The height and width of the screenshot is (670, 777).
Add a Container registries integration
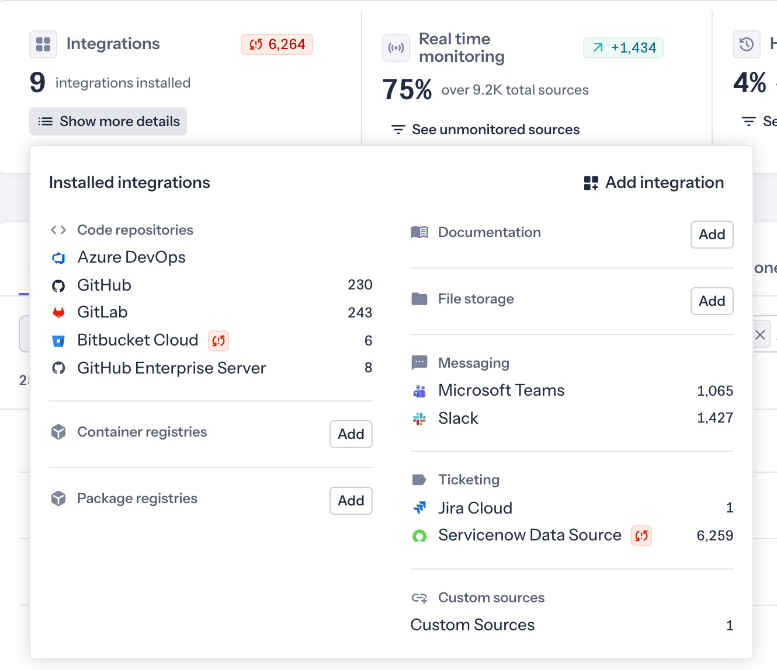tap(351, 434)
